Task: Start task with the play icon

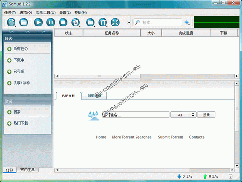Action: pyautogui.click(x=38, y=22)
